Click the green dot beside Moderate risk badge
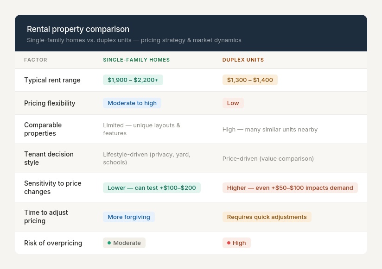 point(109,243)
